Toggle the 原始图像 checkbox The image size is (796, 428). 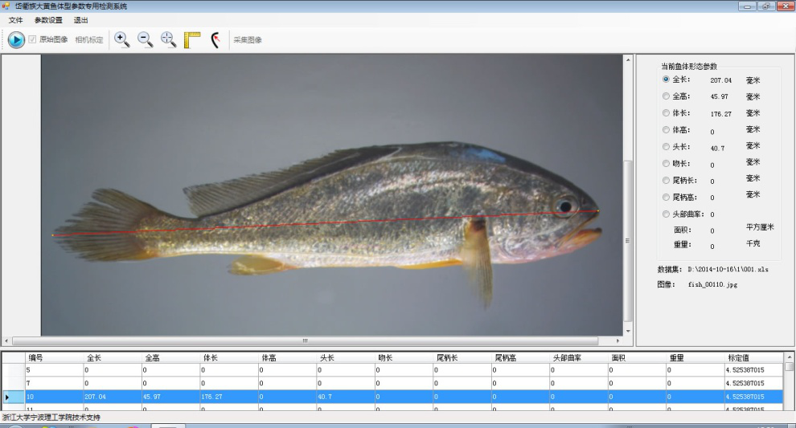click(x=33, y=39)
